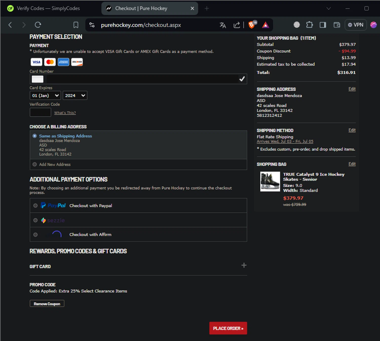This screenshot has width=380, height=341.
Task: Select Add New Address option
Action: (35, 164)
